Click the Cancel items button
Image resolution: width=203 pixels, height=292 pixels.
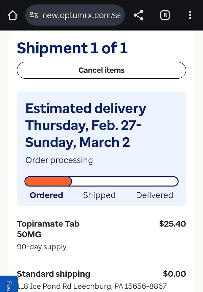point(101,70)
